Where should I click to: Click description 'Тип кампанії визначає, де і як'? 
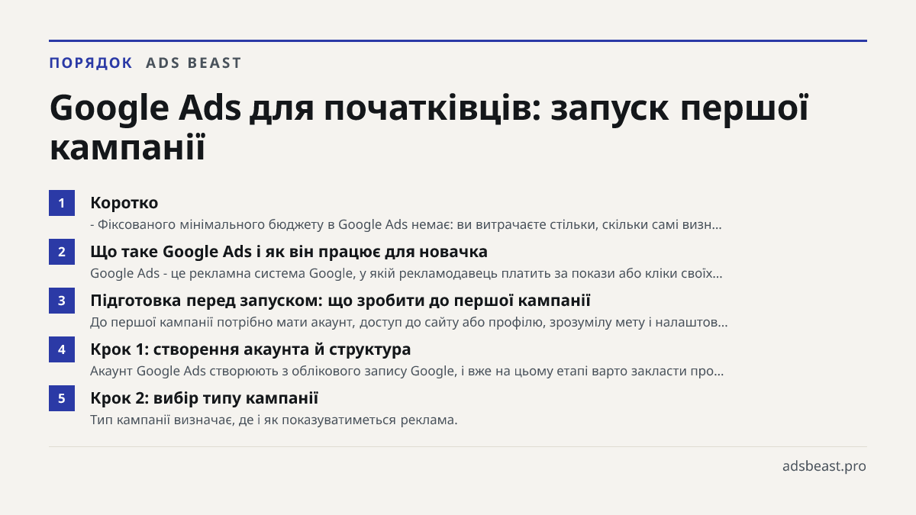(273, 420)
